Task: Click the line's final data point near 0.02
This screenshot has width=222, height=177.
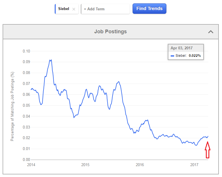Action: click(x=208, y=136)
